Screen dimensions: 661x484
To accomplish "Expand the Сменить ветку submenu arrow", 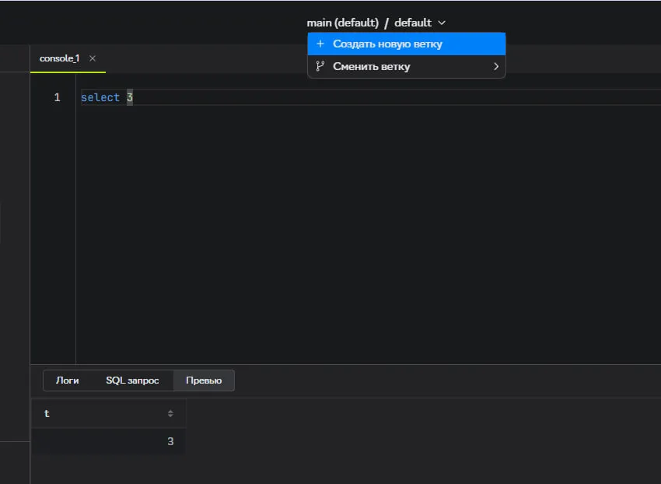I will (495, 67).
